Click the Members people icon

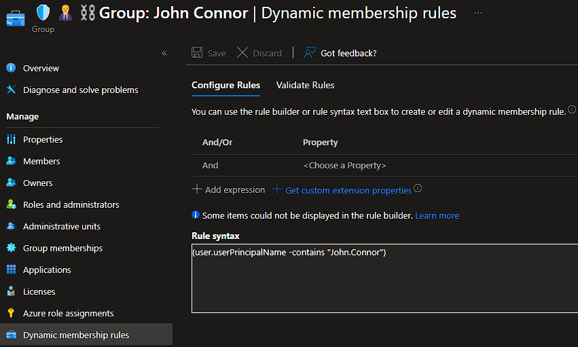pos(11,161)
